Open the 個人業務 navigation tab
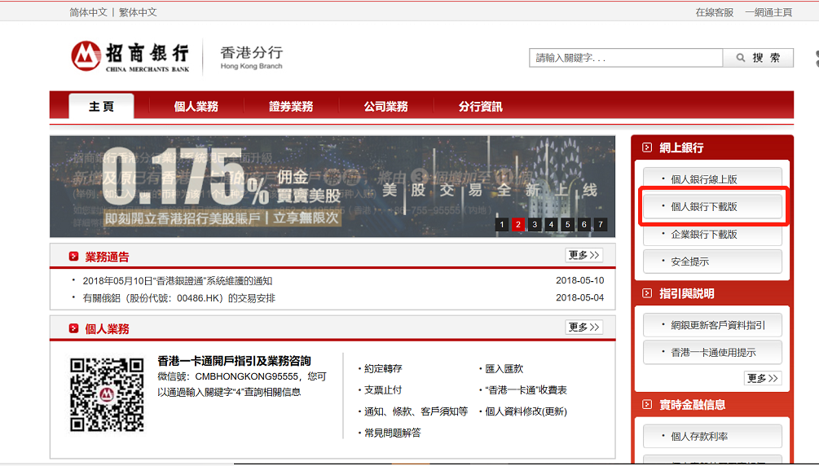 pyautogui.click(x=196, y=107)
